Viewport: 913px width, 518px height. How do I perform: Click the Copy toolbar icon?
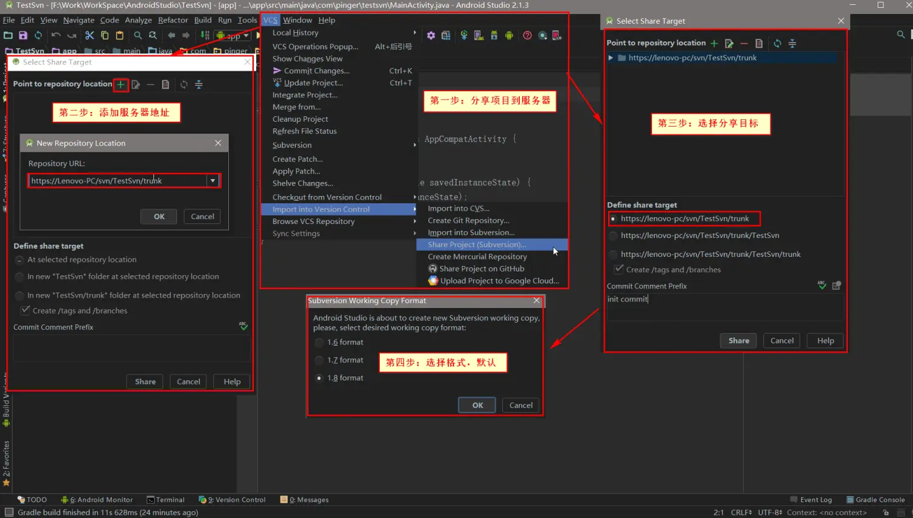(x=105, y=35)
